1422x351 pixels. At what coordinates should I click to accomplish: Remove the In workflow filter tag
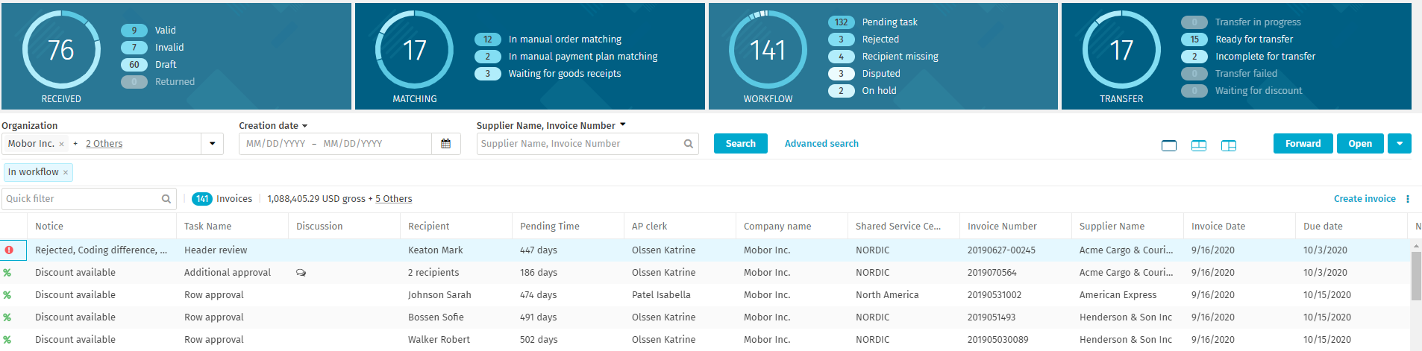coord(66,173)
